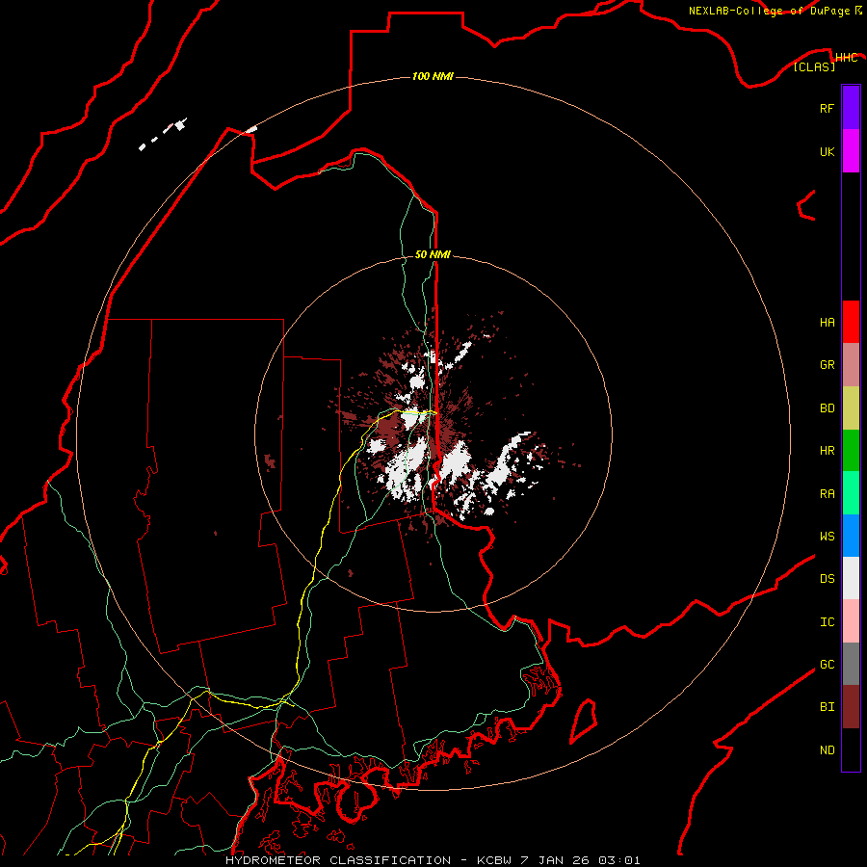
Task: Click the RA legend label
Action: (x=827, y=494)
